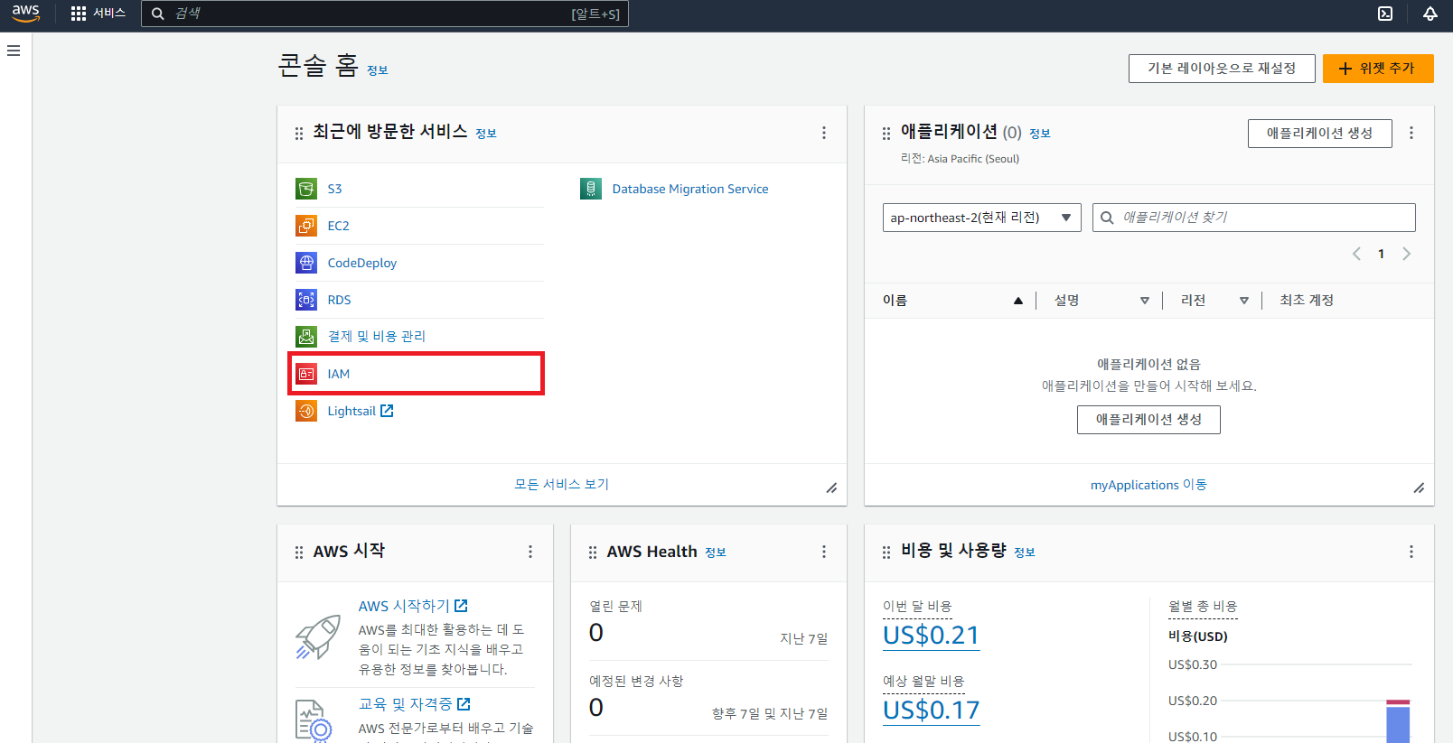Click the IAM service icon
1453x743 pixels.
point(306,374)
